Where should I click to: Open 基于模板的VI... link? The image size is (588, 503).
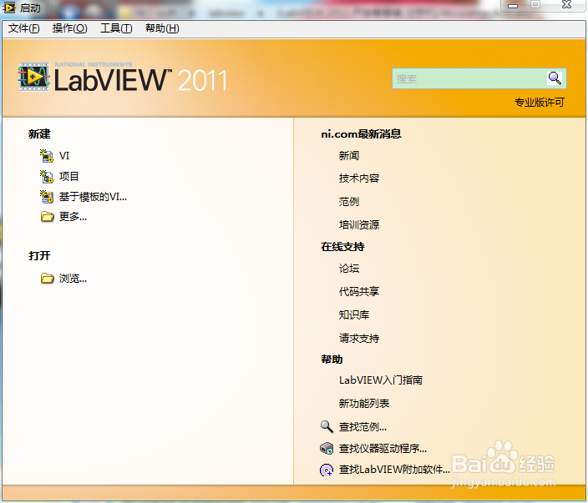[93, 197]
